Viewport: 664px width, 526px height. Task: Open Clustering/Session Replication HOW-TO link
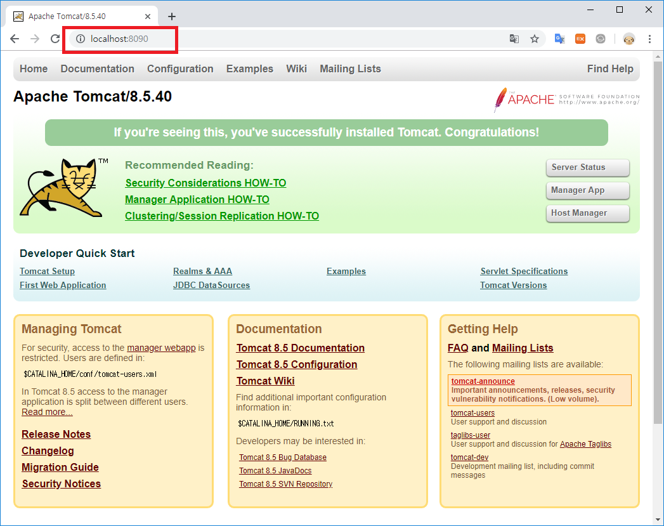pyautogui.click(x=222, y=216)
